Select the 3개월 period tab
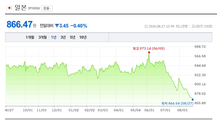The width and height of the screenshot is (217, 124). [x=43, y=37]
